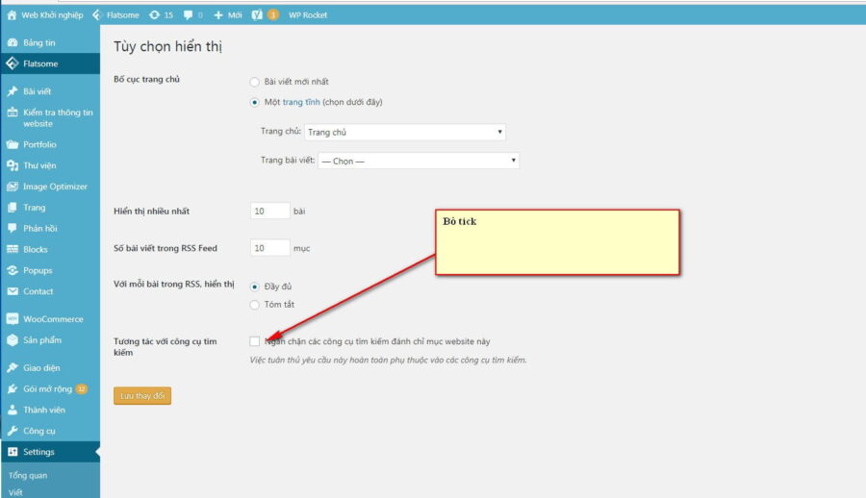Follow the trang tĩnh link

(x=301, y=102)
